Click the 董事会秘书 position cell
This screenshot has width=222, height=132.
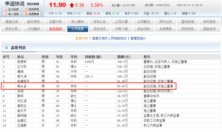pos(151,96)
